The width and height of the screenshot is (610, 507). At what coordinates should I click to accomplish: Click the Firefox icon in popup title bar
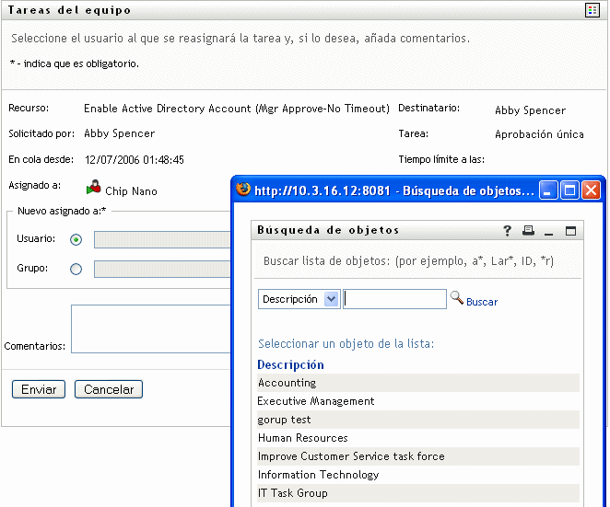[x=243, y=190]
